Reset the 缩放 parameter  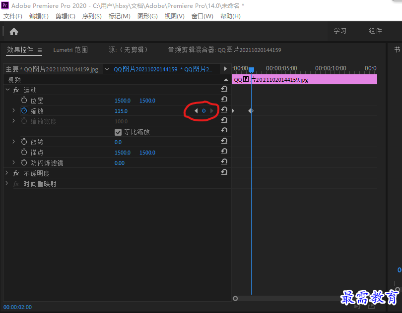pyautogui.click(x=224, y=110)
